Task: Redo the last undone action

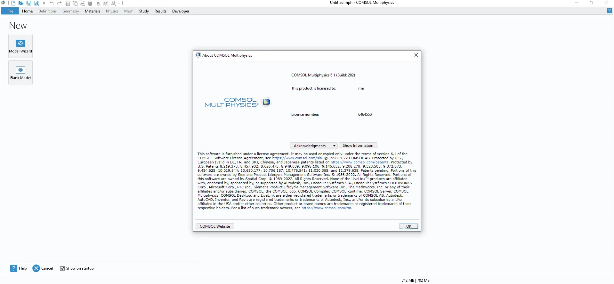Action: click(59, 3)
